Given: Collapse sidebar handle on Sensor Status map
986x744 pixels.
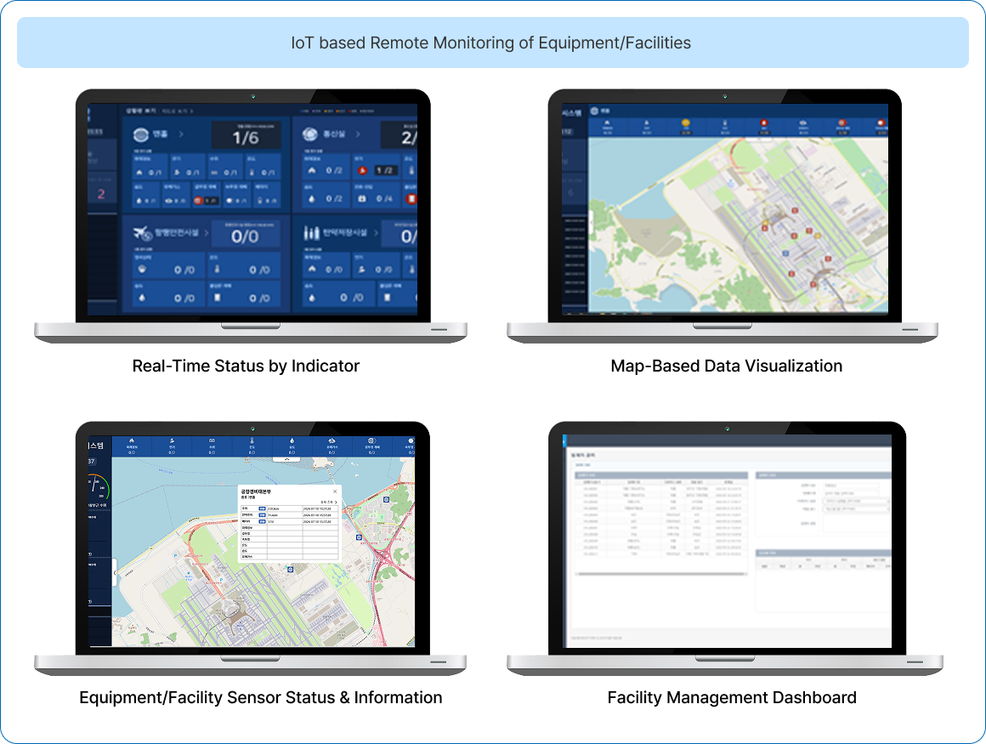Looking at the screenshot, I should click(115, 572).
